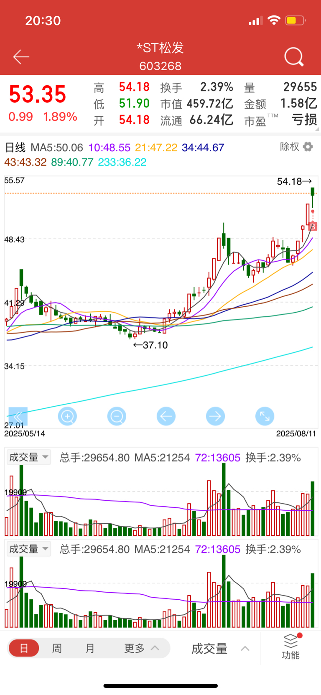Tap purple MA 10:48.55 value
Image resolution: width=321 pixels, height=695 pixels.
click(110, 148)
